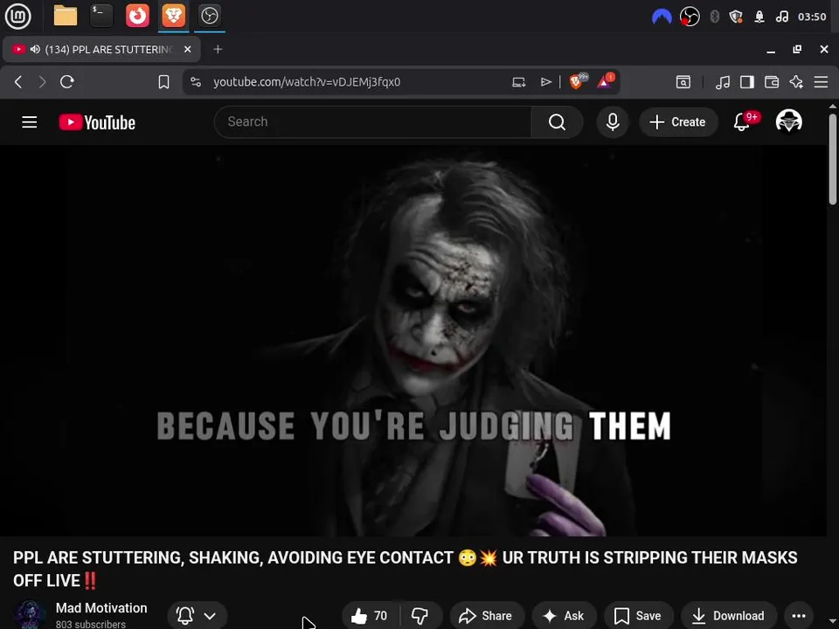Open the Terminal launcher in the panel

point(101,16)
